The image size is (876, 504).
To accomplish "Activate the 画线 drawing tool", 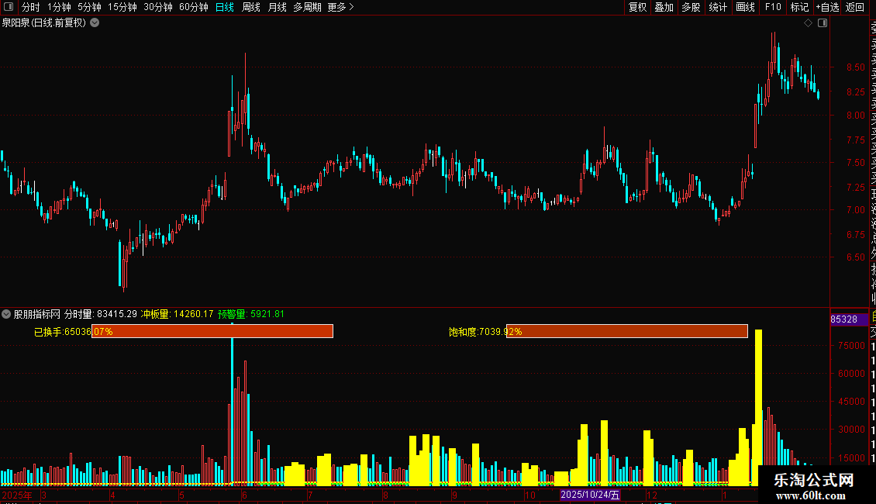I will (745, 7).
